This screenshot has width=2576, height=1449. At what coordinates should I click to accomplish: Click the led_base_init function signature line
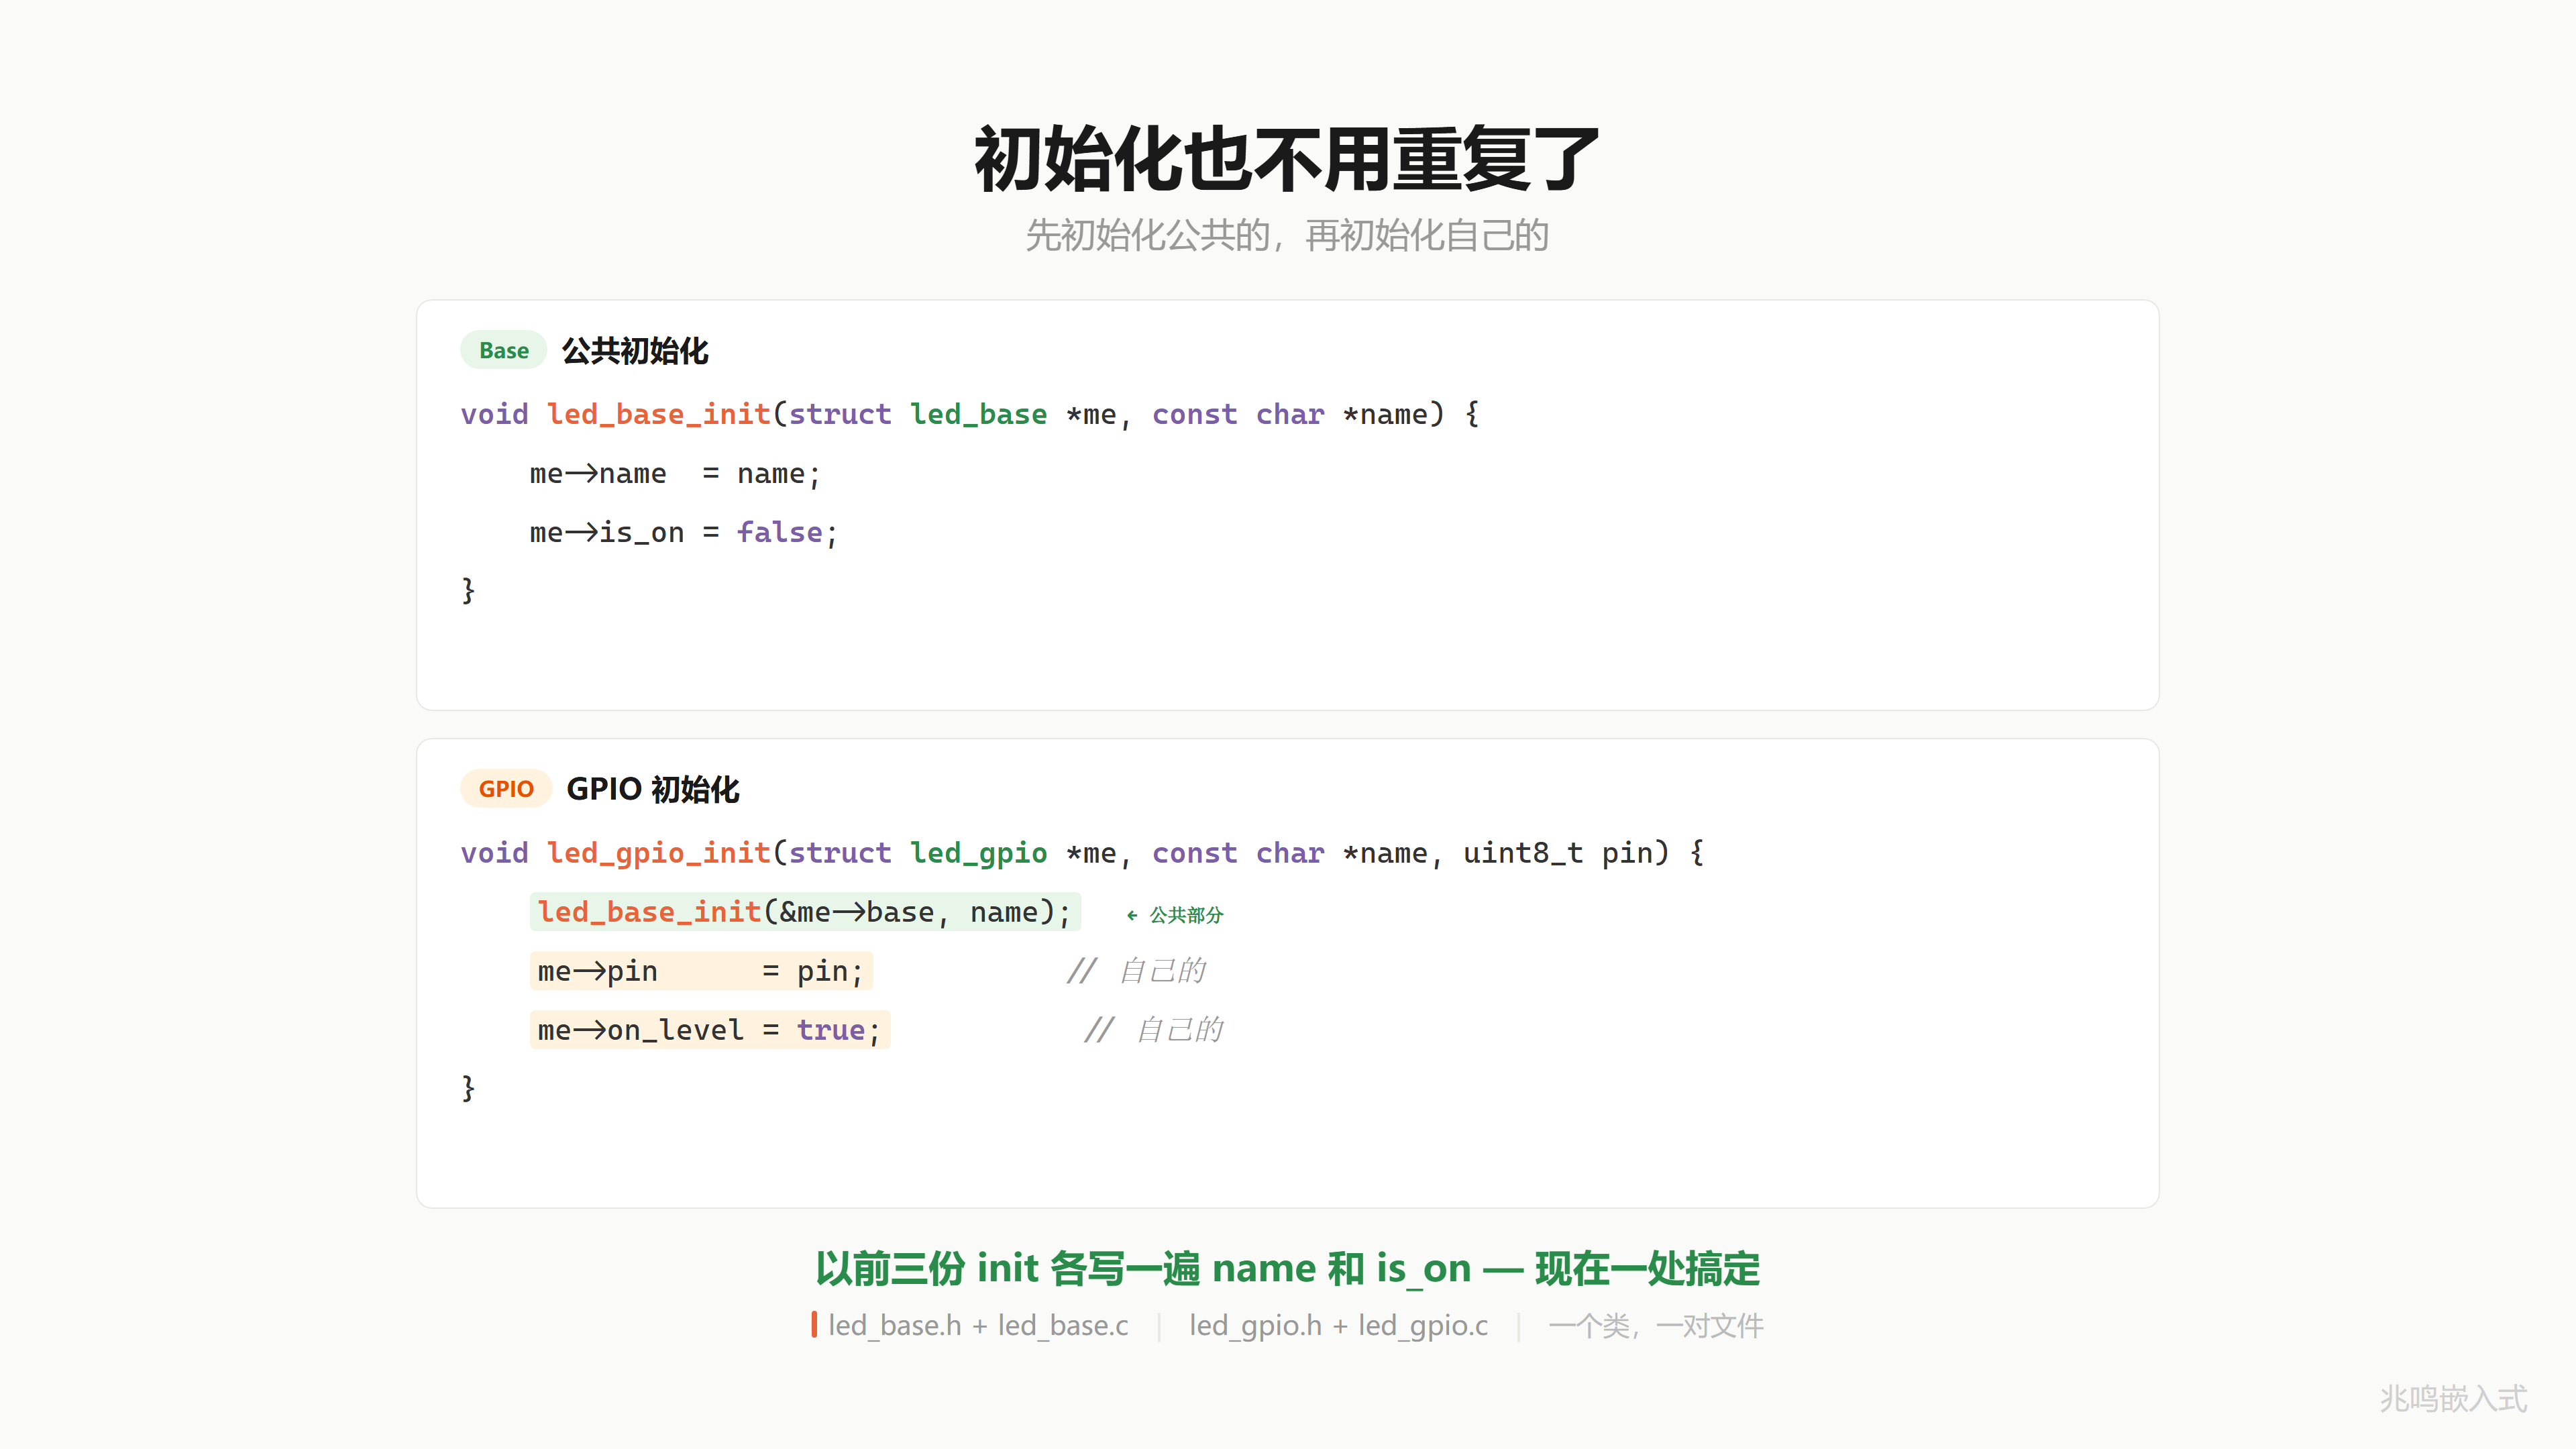click(970, 414)
